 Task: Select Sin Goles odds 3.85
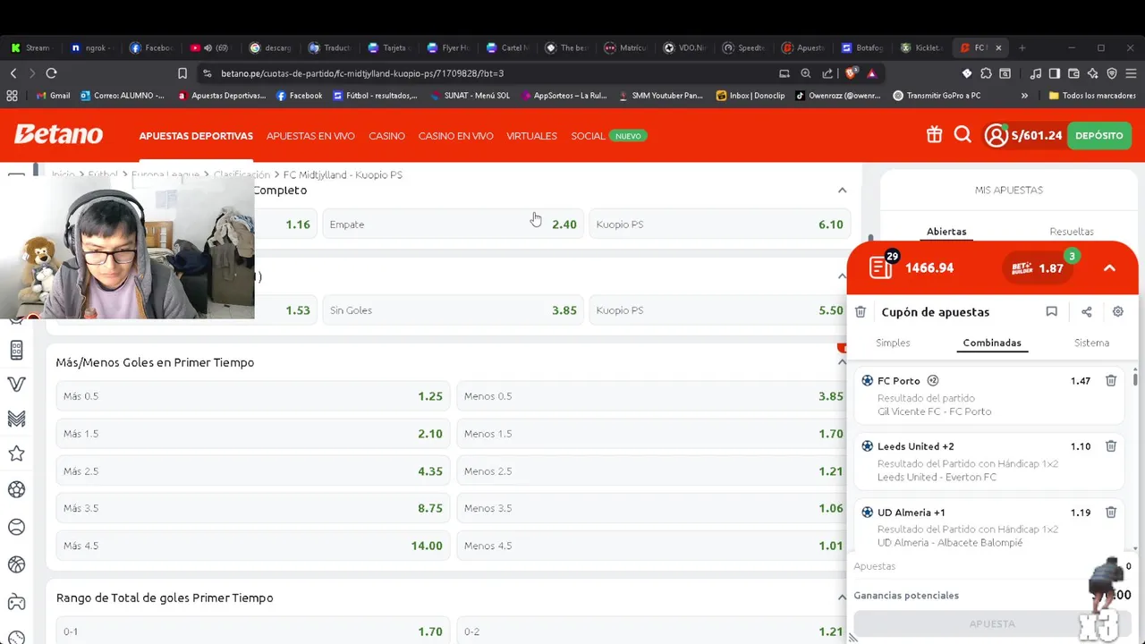point(453,310)
